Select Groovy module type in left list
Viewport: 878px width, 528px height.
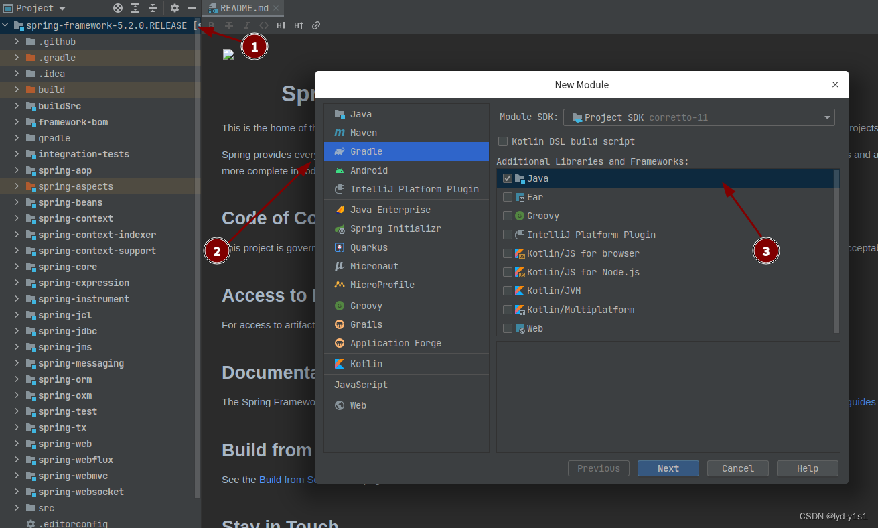(407, 306)
